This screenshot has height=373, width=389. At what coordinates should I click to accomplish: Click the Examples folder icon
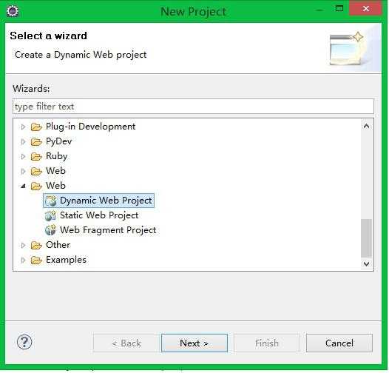(36, 261)
